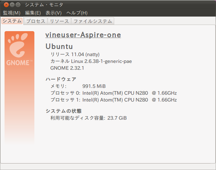
Task: Switch to the リソース tab
Action: 59,21
